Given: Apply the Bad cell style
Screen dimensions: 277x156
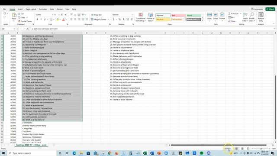Looking at the screenshot, I should tap(178, 16).
